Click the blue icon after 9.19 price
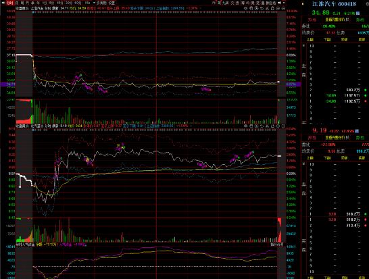This screenshot has width=369, height=279. [357, 131]
